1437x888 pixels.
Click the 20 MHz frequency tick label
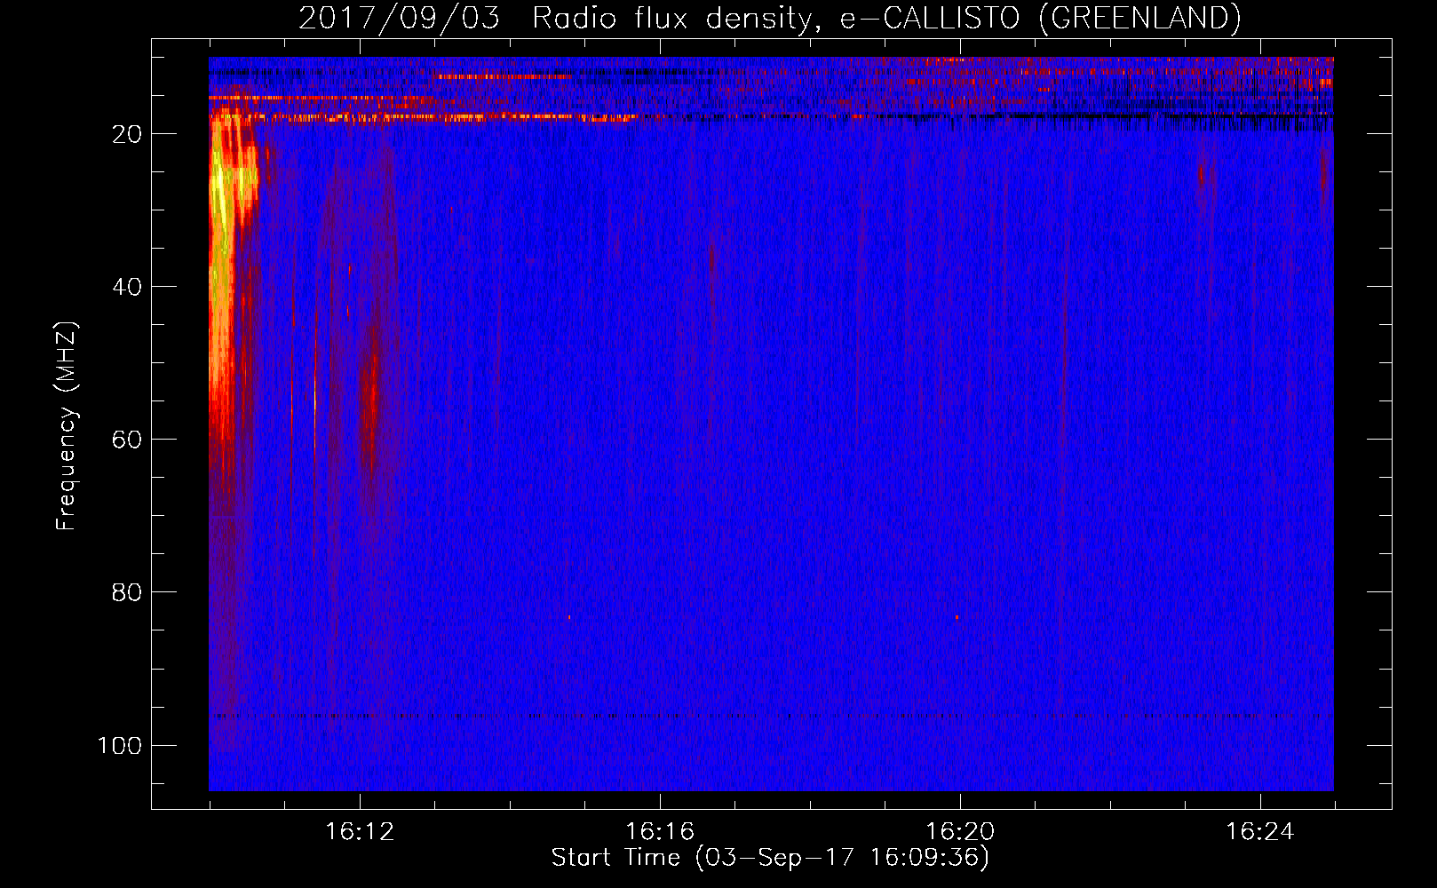point(127,134)
